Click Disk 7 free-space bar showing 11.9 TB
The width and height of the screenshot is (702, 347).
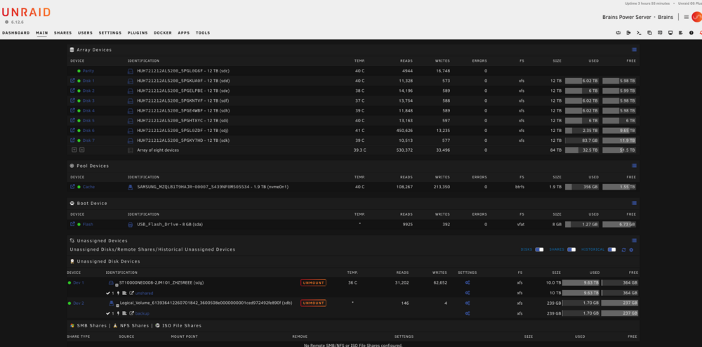pos(619,140)
